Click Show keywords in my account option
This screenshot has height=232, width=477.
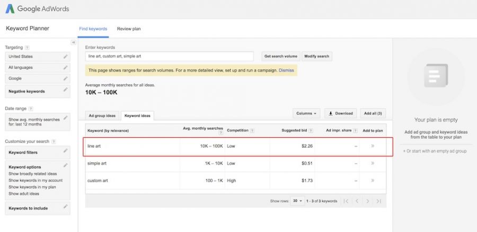point(36,181)
